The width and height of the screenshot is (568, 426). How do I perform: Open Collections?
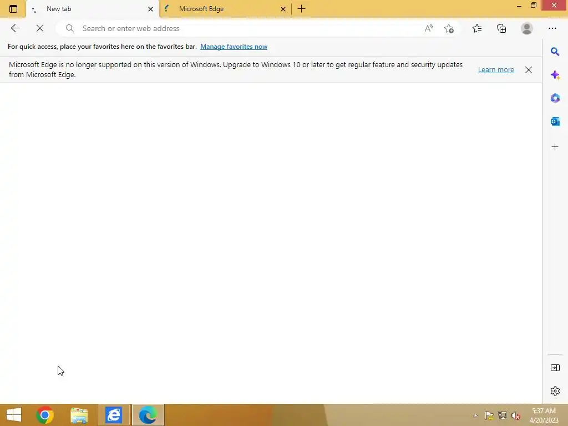(501, 28)
